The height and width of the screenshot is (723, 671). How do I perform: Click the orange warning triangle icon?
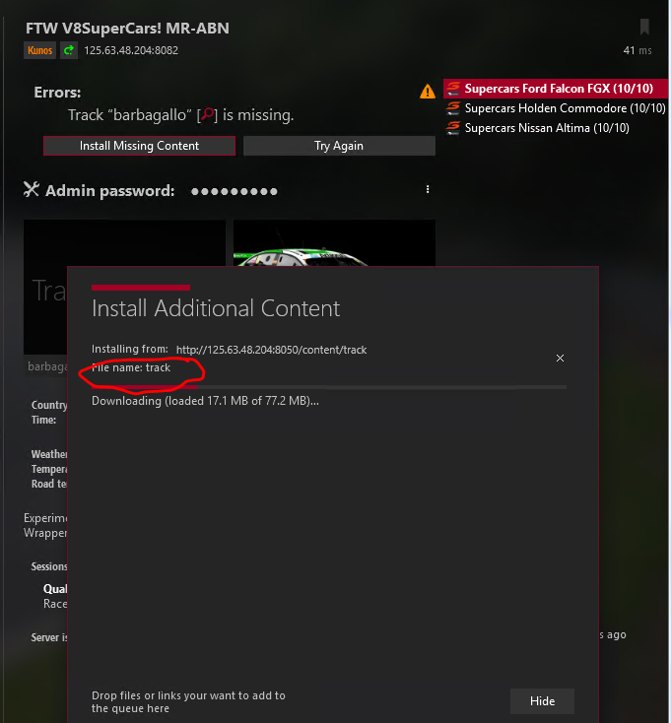coord(427,92)
